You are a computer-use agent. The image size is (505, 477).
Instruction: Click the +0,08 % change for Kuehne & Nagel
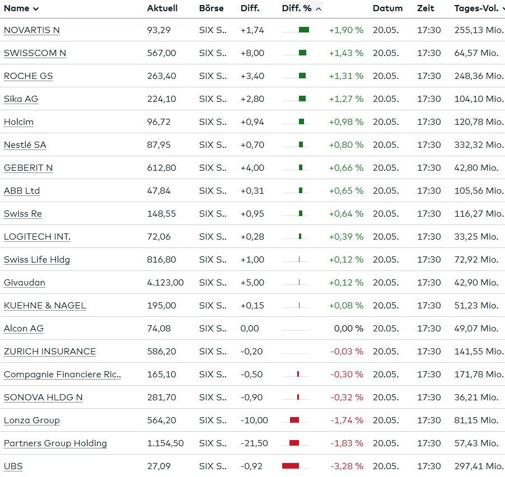pos(346,305)
